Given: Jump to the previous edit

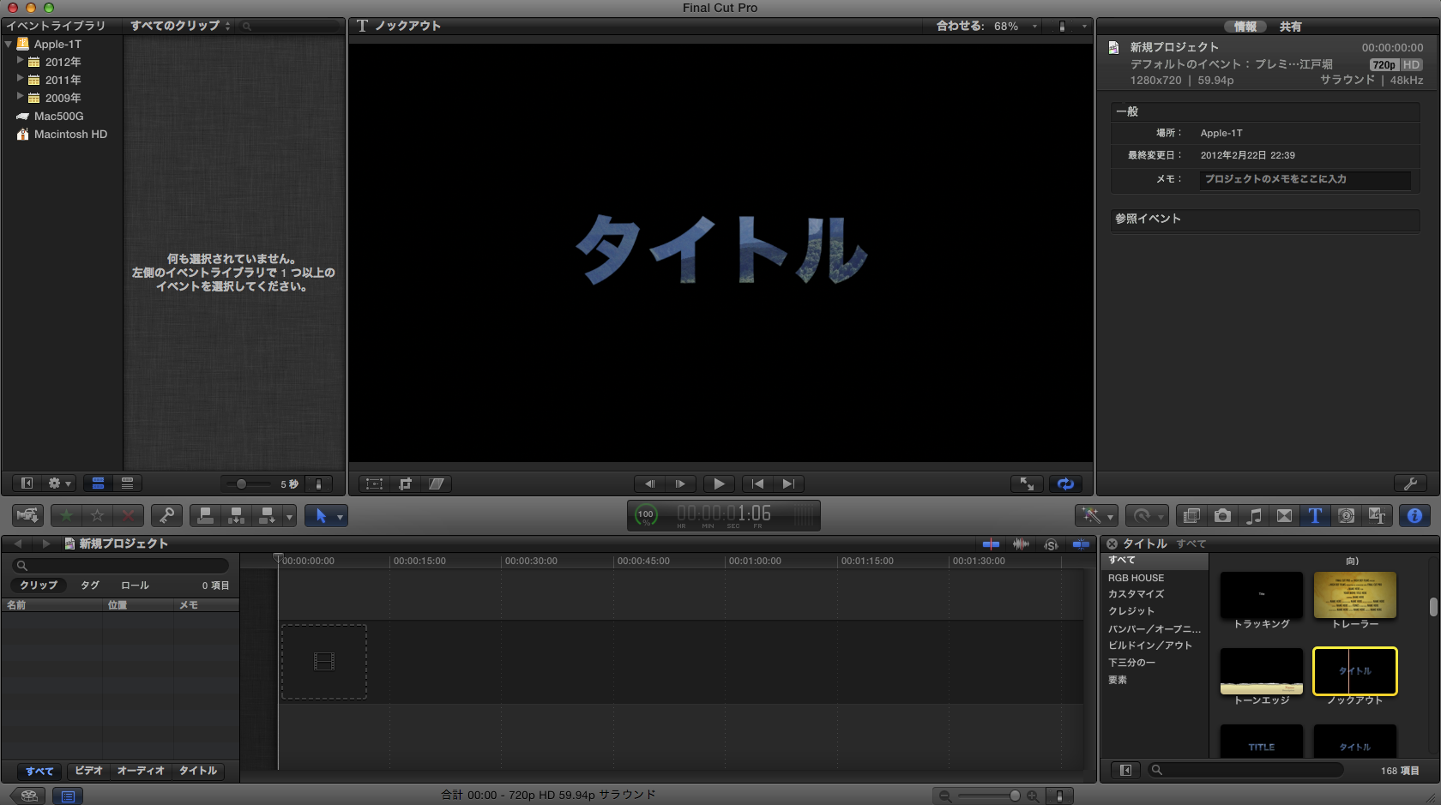Looking at the screenshot, I should click(757, 484).
